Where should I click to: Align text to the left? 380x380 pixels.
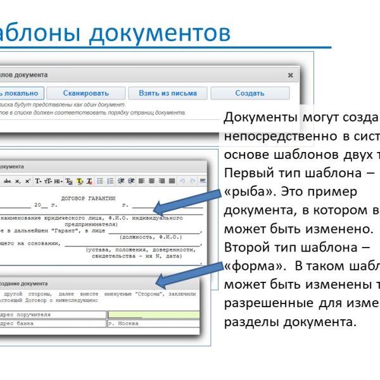pyautogui.click(x=141, y=181)
